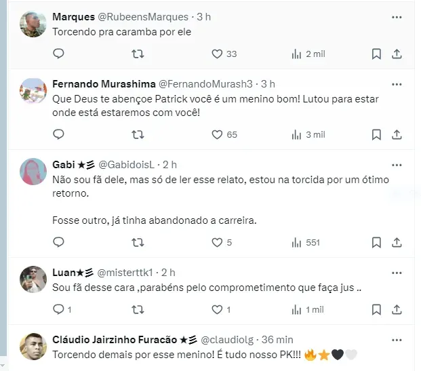Open Luan's tweet timestamp 2 h
This screenshot has height=371, width=421.
click(169, 272)
